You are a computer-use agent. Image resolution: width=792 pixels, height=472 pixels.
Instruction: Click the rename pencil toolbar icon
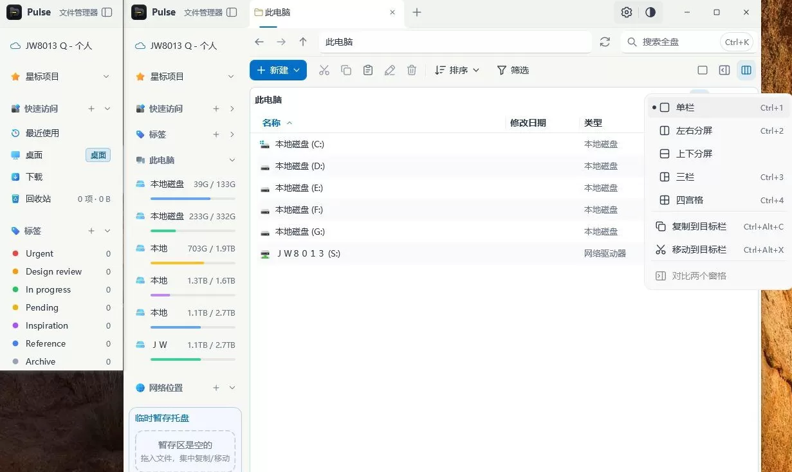point(390,70)
